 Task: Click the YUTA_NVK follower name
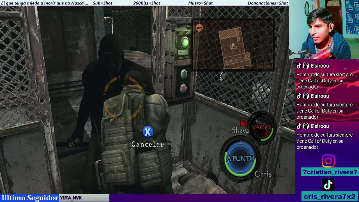pos(71,198)
